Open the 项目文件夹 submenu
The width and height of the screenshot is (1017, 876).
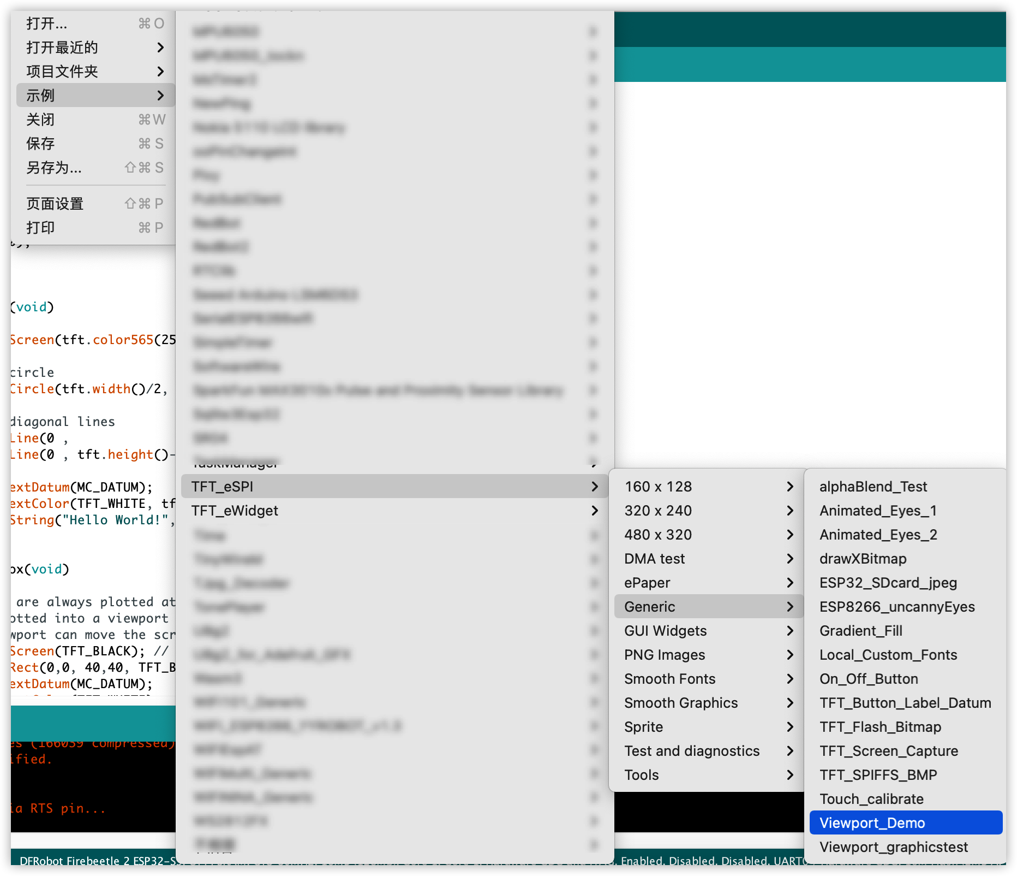point(95,72)
